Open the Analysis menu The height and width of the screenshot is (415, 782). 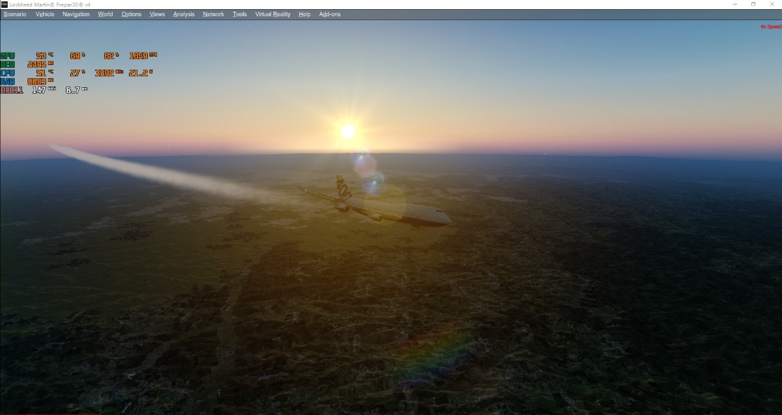point(183,14)
